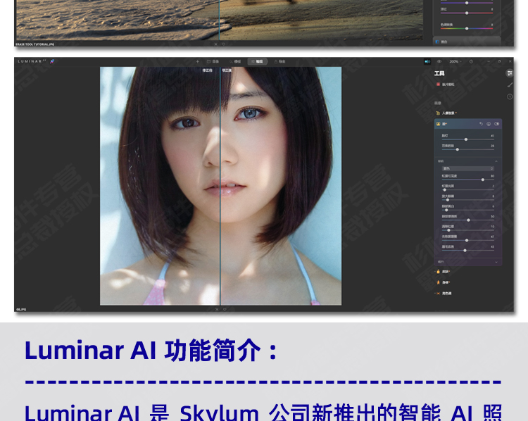528x421 pixels.
Task: Open the Skin AI tool with thumb icon
Action: [x=438, y=272]
